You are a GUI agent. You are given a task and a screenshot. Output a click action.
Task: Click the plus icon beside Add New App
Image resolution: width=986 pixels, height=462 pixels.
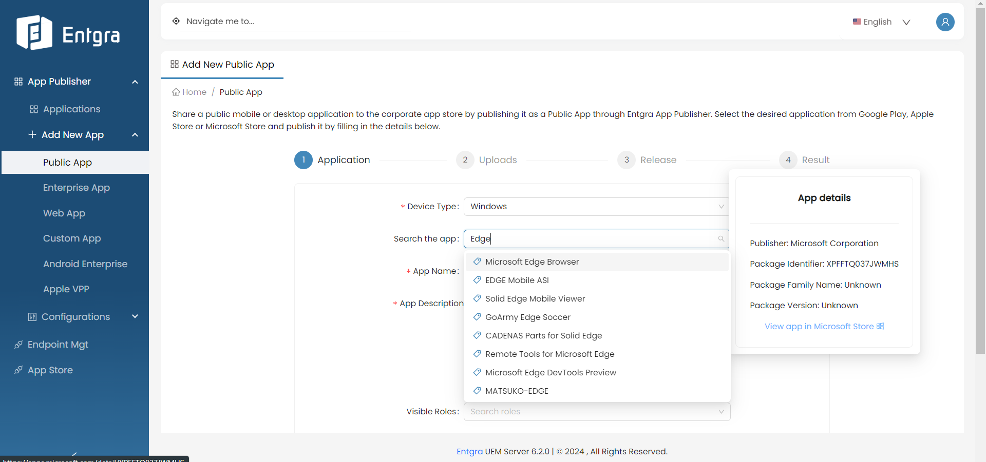pos(32,134)
